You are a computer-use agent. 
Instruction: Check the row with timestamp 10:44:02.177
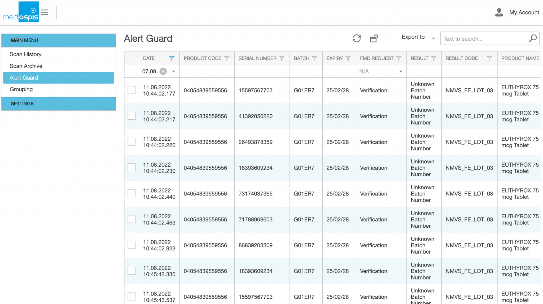click(x=132, y=90)
